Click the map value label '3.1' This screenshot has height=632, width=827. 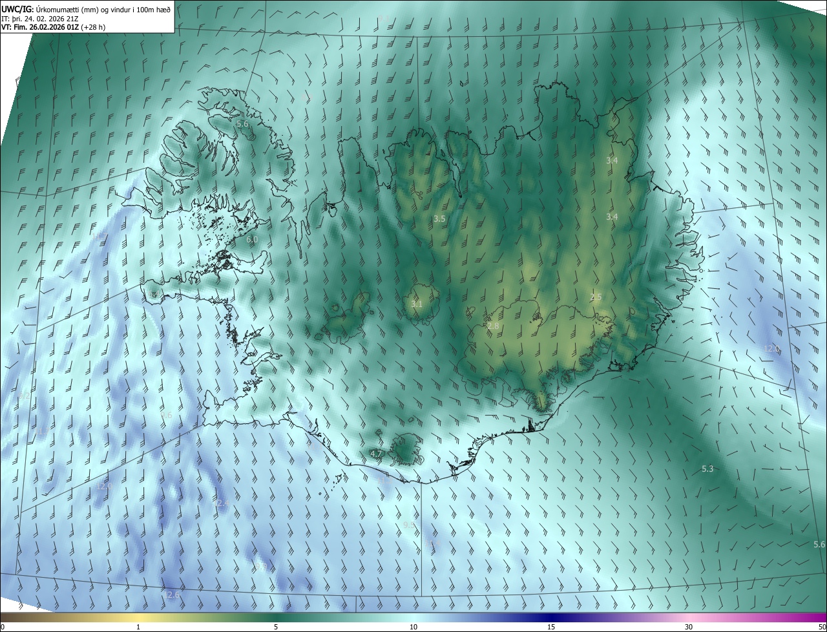click(417, 304)
